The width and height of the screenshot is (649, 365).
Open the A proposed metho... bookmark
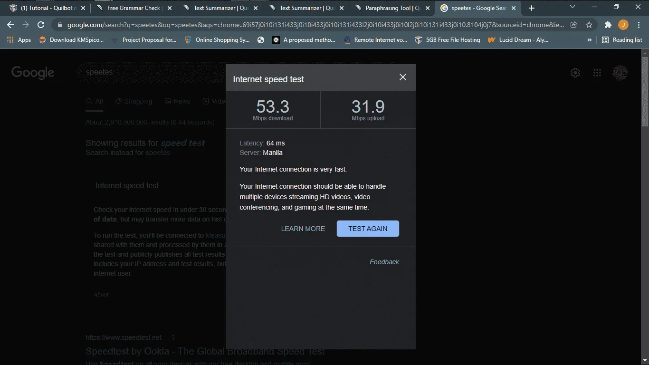[x=304, y=40]
